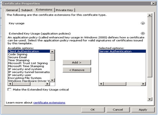
Task: Click available options vertical scrollbar thumb
Action: [52, 57]
